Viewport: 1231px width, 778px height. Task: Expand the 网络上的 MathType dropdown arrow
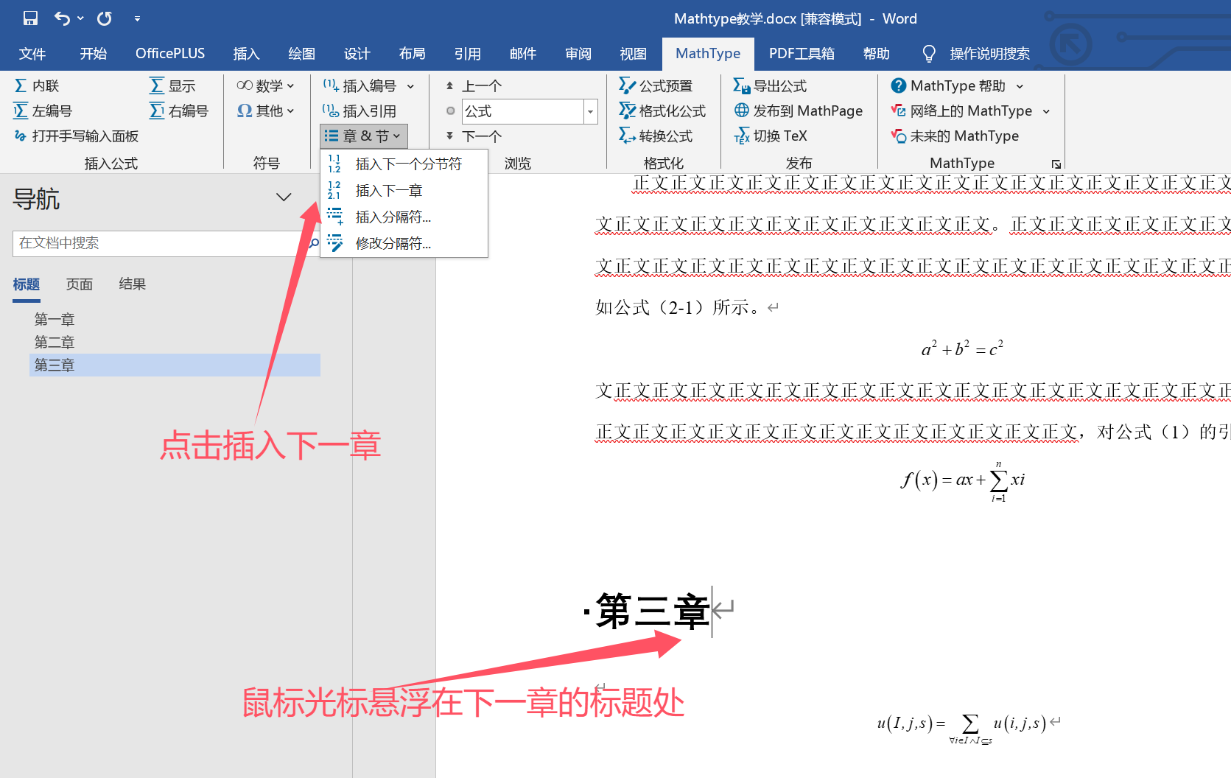coord(1046,111)
